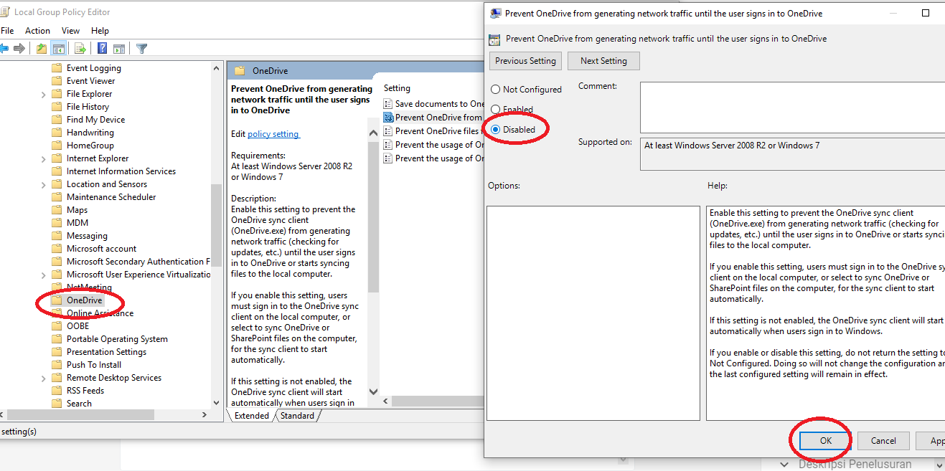The height and width of the screenshot is (471, 945).
Task: Select the Push To Install tree item
Action: tap(94, 365)
